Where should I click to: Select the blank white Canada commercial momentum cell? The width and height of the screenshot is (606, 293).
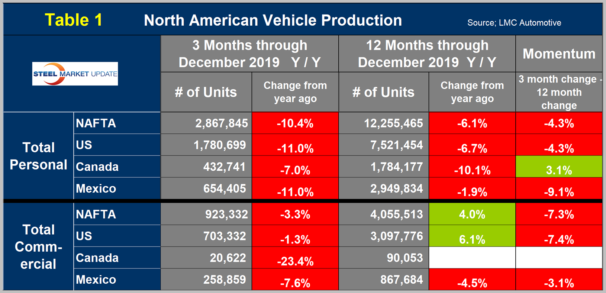coord(559,258)
